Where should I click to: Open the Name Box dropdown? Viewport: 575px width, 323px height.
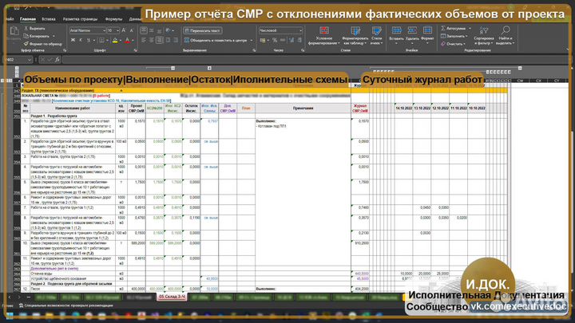tap(30, 60)
